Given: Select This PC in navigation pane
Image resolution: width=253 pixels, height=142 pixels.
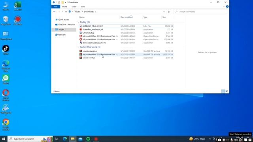Looking at the screenshot, I should coord(64,30).
